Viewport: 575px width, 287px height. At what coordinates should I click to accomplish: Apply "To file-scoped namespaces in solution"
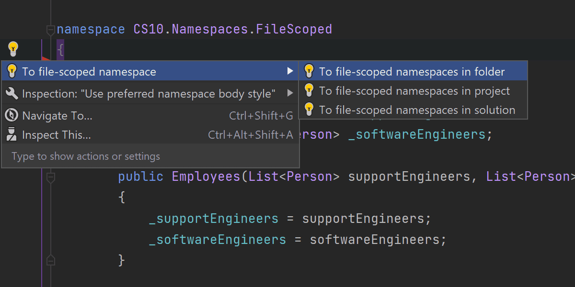pyautogui.click(x=413, y=110)
